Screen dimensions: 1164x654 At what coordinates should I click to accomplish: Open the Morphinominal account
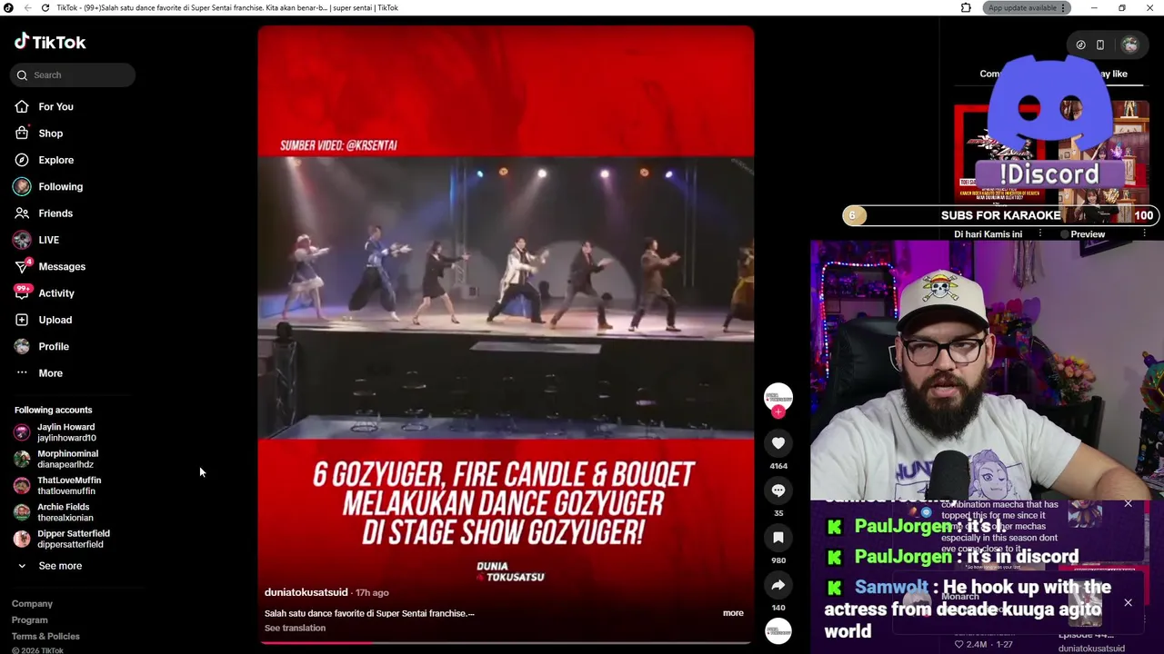67,459
